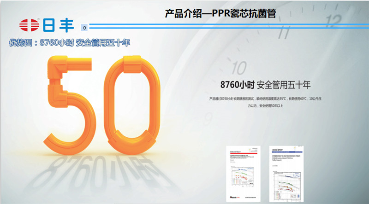The height and width of the screenshot is (204, 369).
Task: Open the left report thumbnail with red header
Action: pos(243,173)
